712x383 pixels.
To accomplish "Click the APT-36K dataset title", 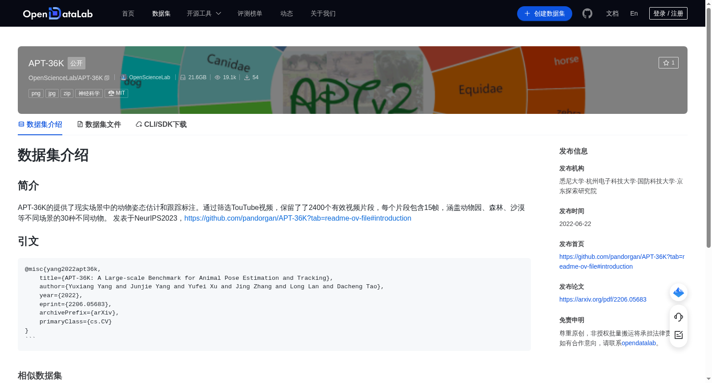I will pos(46,63).
